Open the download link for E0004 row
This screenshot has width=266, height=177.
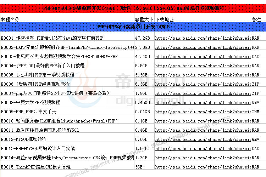tap(203, 66)
